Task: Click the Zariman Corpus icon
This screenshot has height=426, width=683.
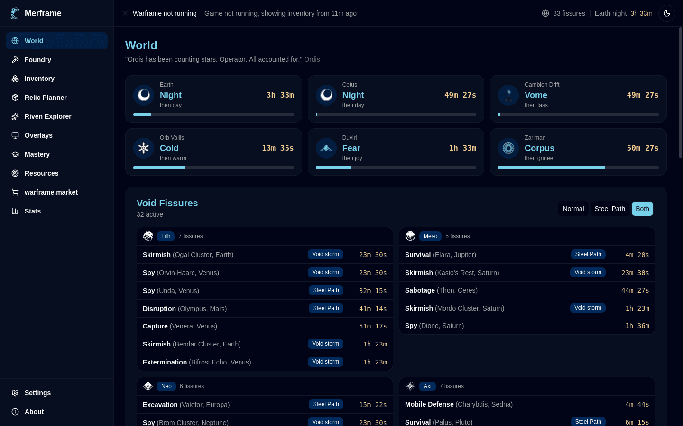Action: click(508, 148)
